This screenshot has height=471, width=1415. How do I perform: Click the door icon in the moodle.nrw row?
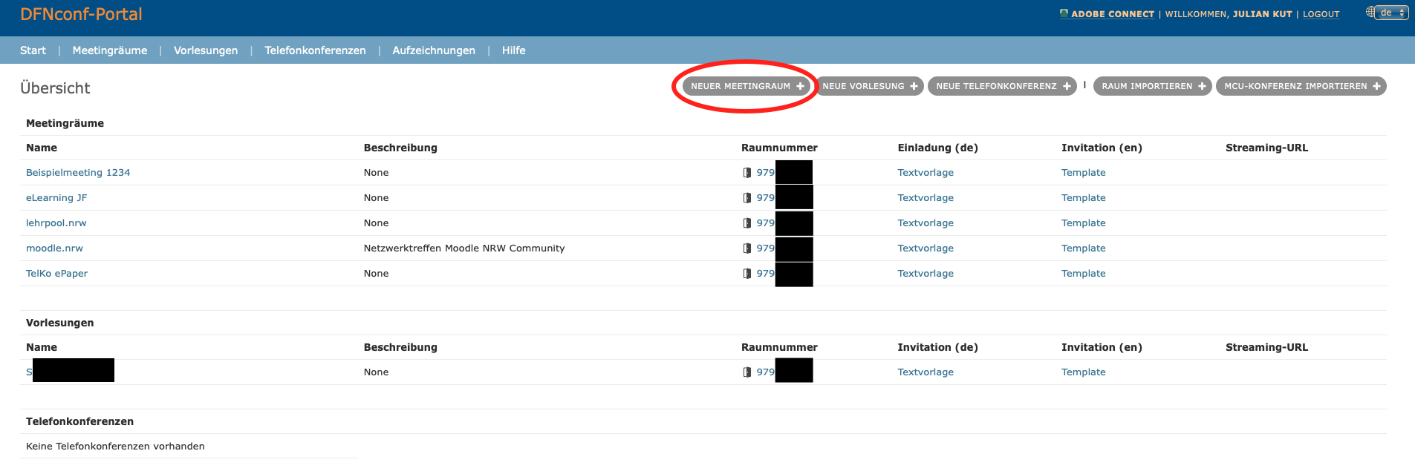point(747,248)
